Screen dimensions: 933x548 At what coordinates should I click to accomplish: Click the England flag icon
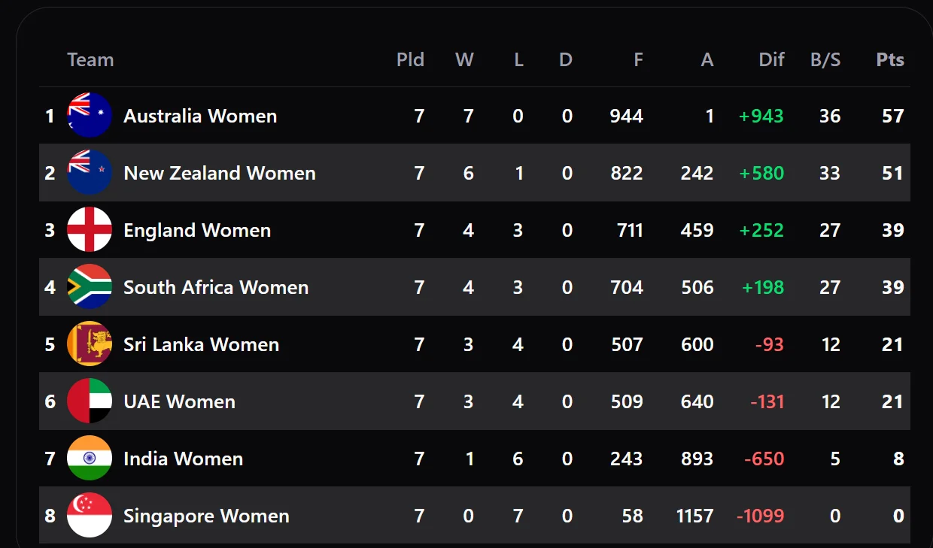(x=90, y=230)
